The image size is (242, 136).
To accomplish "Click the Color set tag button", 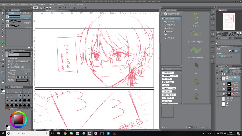I will pos(166,101).
